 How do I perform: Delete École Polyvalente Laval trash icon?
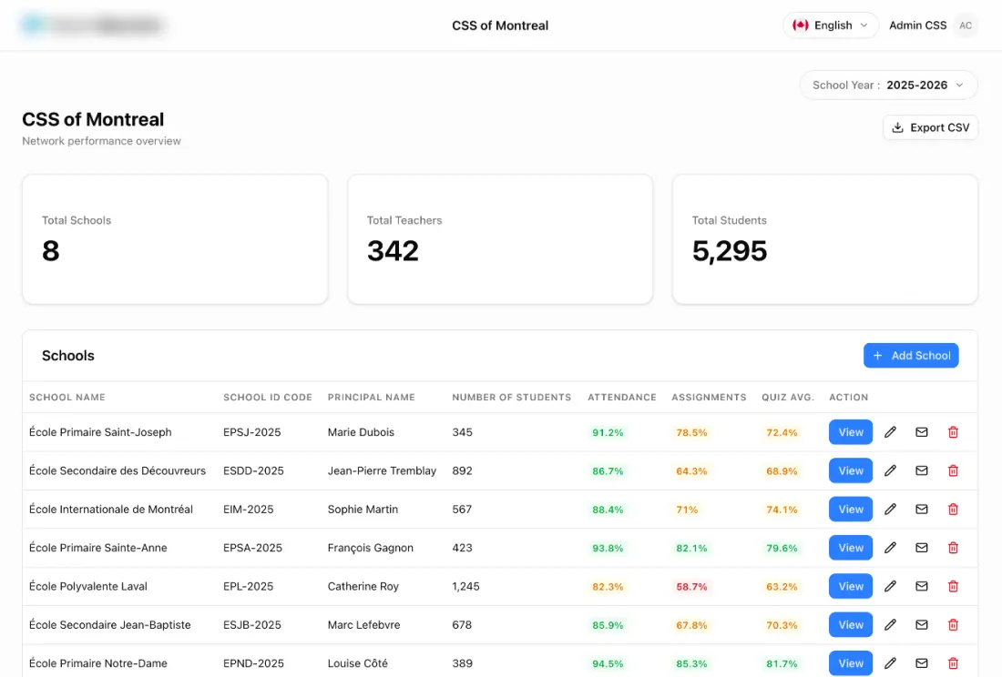[953, 586]
